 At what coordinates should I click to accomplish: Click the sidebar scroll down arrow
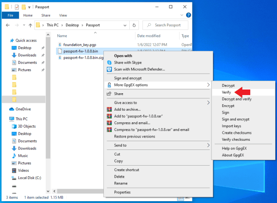click(48, 191)
